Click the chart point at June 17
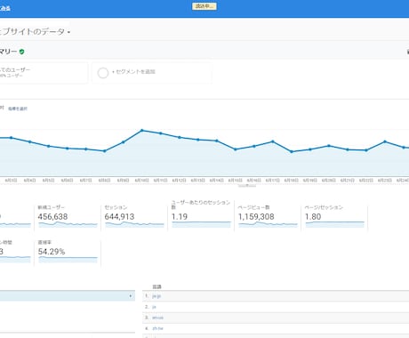Image resolution: width=409 pixels, height=338 pixels. coord(273,141)
